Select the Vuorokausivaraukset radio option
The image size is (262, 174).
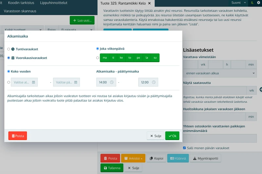[9, 58]
